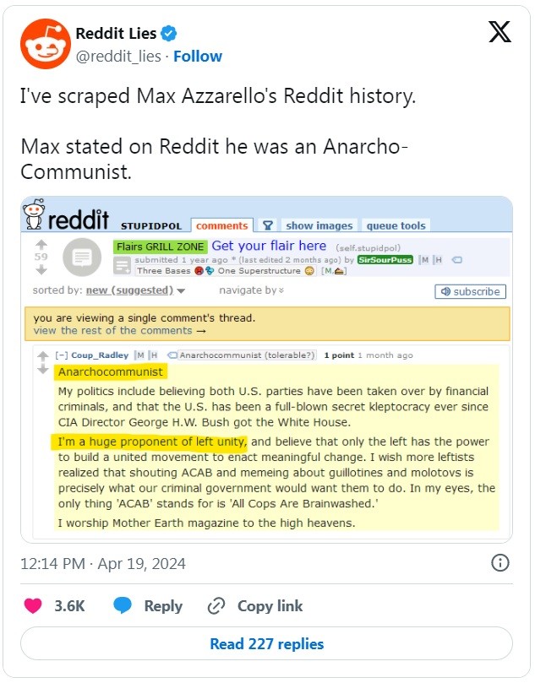Click Read 227 replies button

pyautogui.click(x=267, y=644)
